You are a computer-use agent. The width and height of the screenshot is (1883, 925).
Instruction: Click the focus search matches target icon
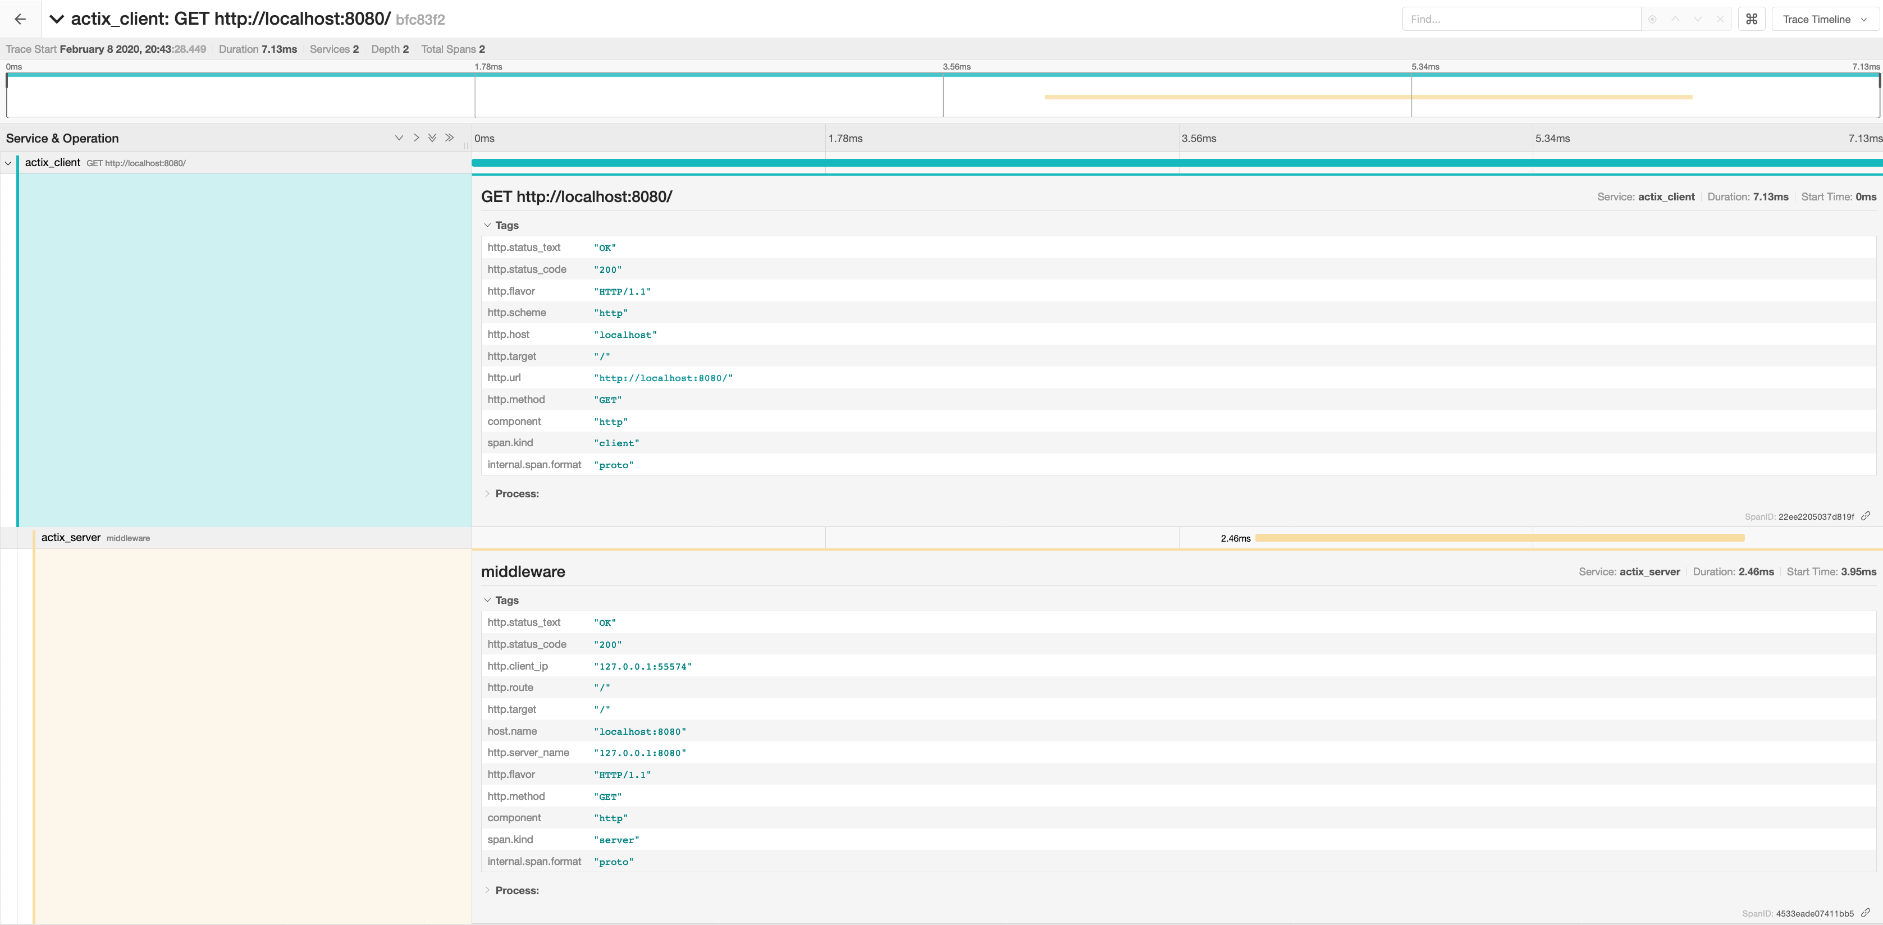click(1652, 19)
